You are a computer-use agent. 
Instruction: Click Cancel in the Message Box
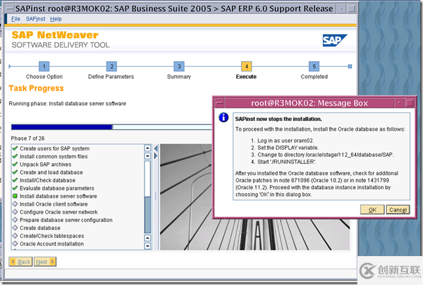(x=398, y=209)
